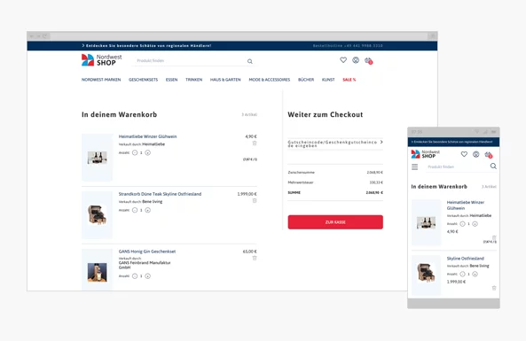
Task: Open the NORDWEST-MARKEN menu
Action: coord(101,80)
